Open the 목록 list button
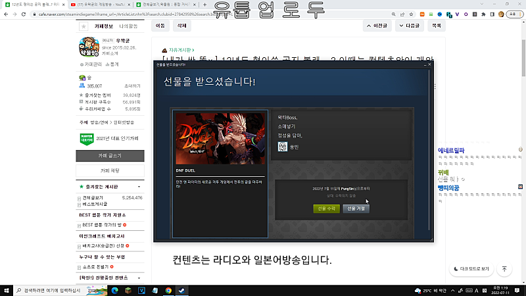This screenshot has height=296, width=526. click(437, 26)
